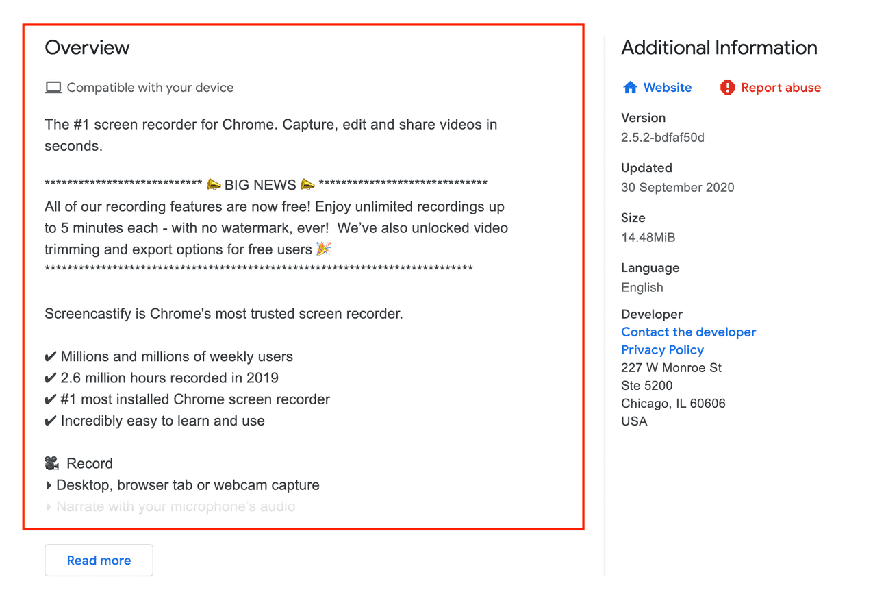The height and width of the screenshot is (603, 873).
Task: Expand the overview with Read more
Action: tap(99, 560)
